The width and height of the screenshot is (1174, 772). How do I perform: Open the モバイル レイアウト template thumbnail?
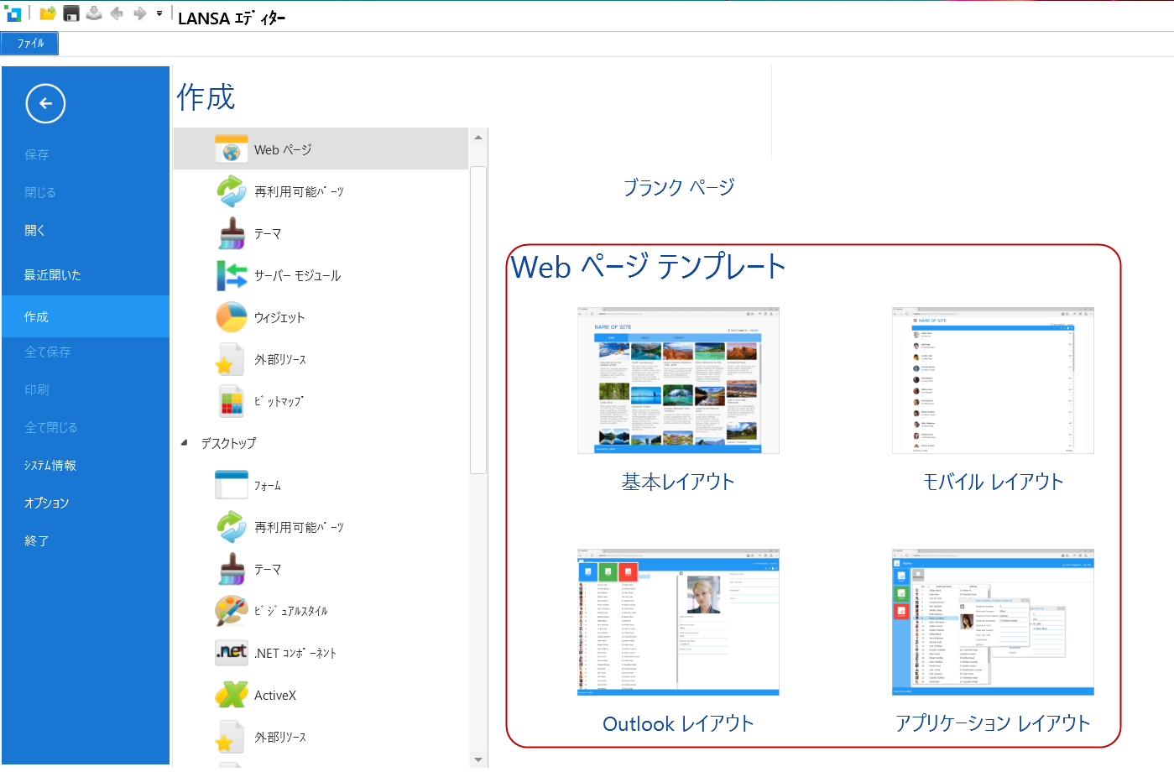click(993, 380)
